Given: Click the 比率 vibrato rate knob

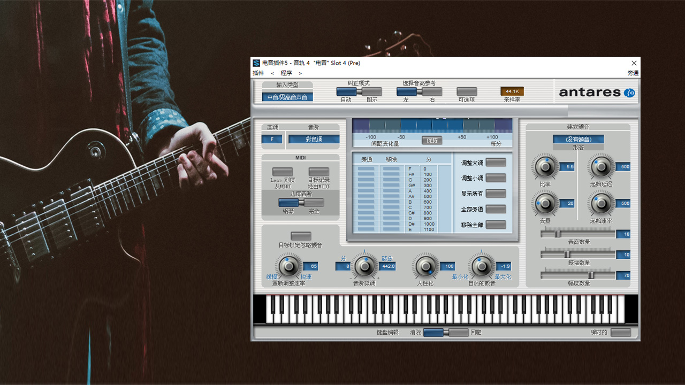Looking at the screenshot, I should 545,167.
